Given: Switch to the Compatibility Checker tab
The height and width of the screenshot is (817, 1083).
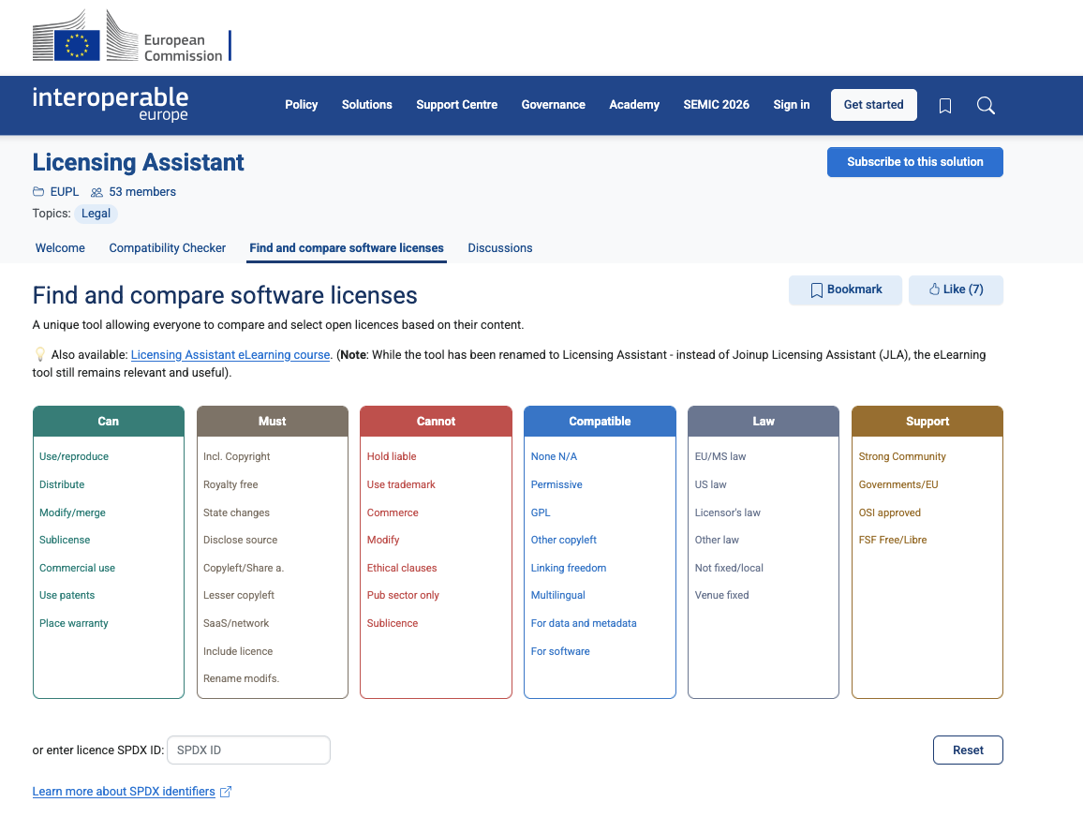Looking at the screenshot, I should pyautogui.click(x=167, y=248).
